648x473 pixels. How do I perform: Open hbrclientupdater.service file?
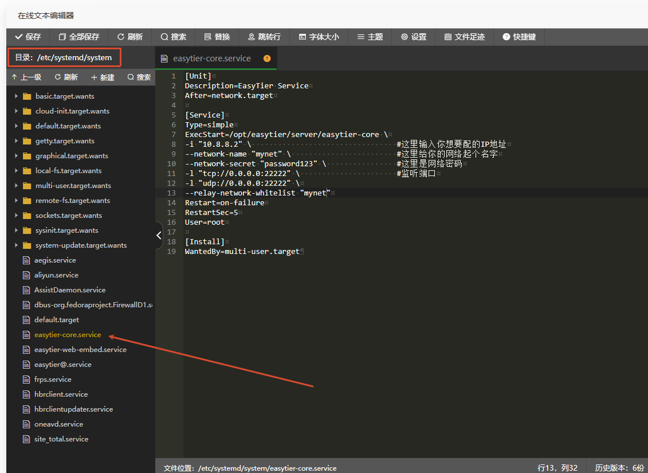coord(73,409)
